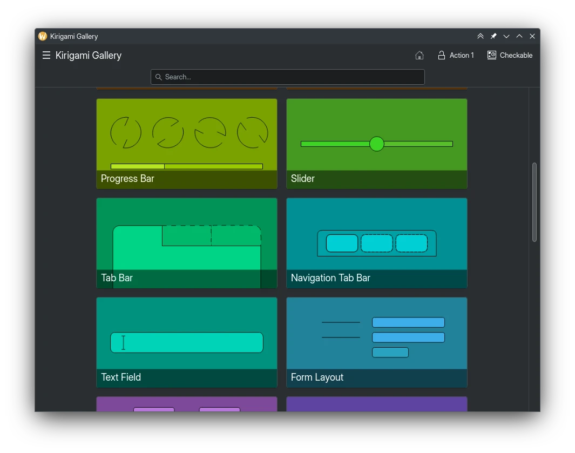The width and height of the screenshot is (575, 453).
Task: Focus the Search field
Action: tap(287, 77)
